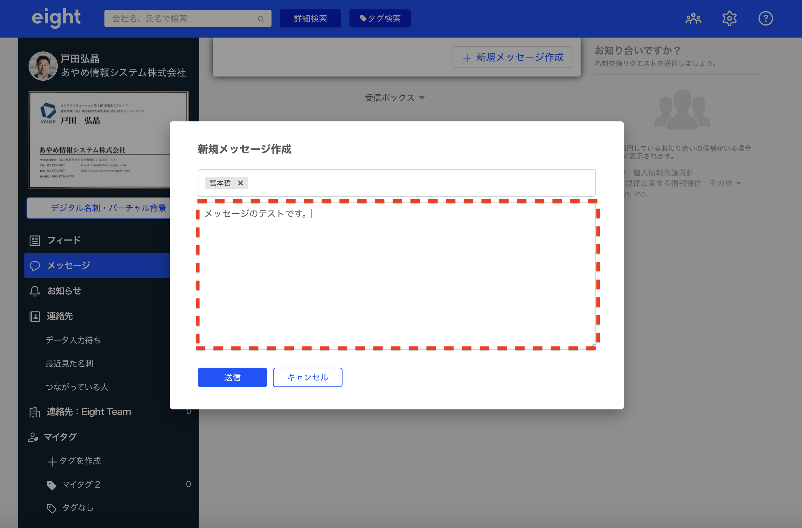Open タグ検索 tag search
The width and height of the screenshot is (802, 528).
pyautogui.click(x=380, y=18)
